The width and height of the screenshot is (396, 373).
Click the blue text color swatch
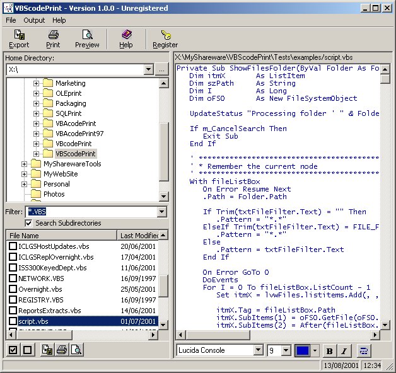303,350
